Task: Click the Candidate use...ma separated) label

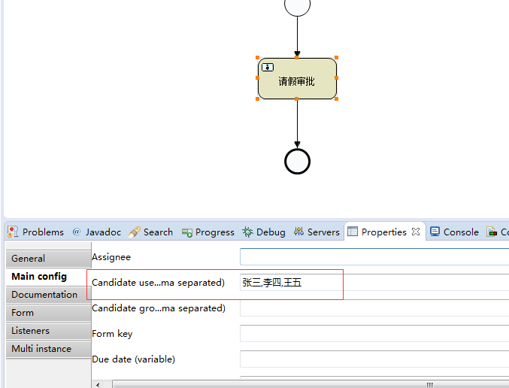Action: [159, 283]
